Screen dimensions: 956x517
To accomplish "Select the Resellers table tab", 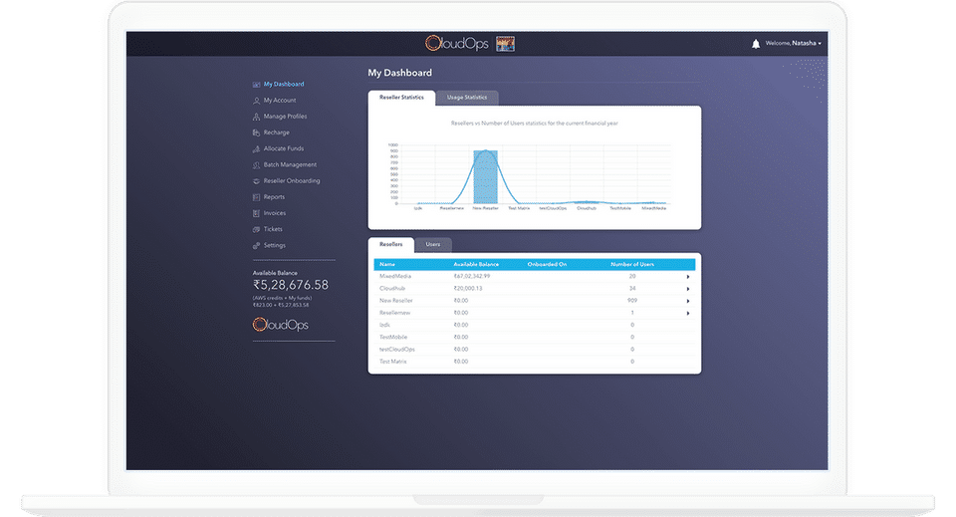I will pos(390,244).
